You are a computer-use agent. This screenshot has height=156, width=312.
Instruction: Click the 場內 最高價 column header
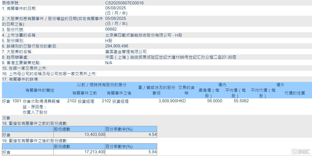[x=209, y=93]
